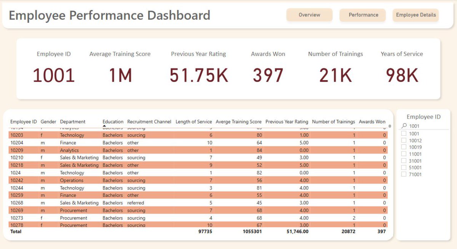
Task: Select checkbox for employee 71001
Action: click(x=403, y=174)
